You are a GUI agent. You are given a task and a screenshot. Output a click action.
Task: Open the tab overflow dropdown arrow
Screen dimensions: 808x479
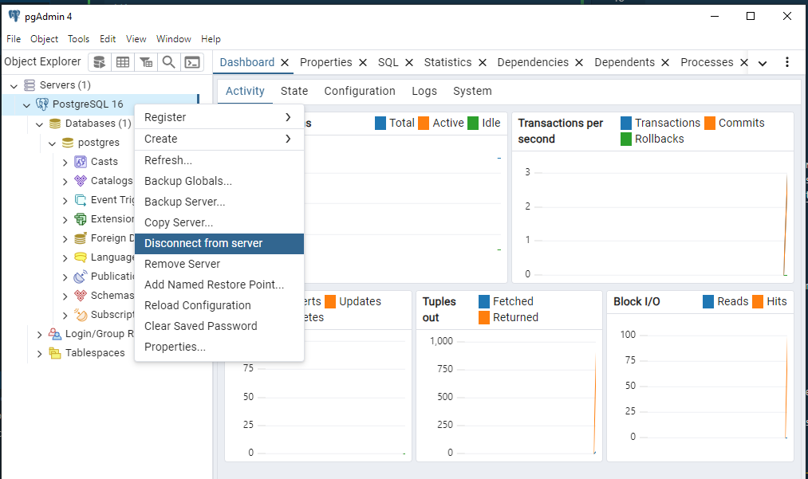[x=763, y=63]
